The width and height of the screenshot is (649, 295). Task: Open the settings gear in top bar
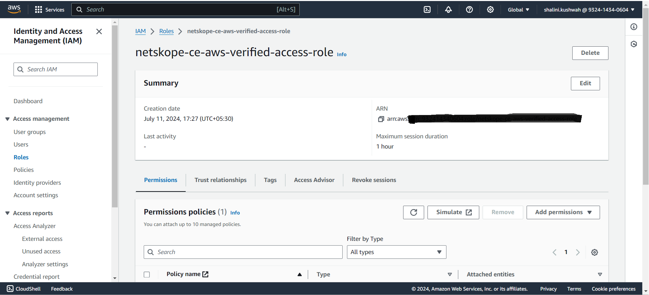490,9
